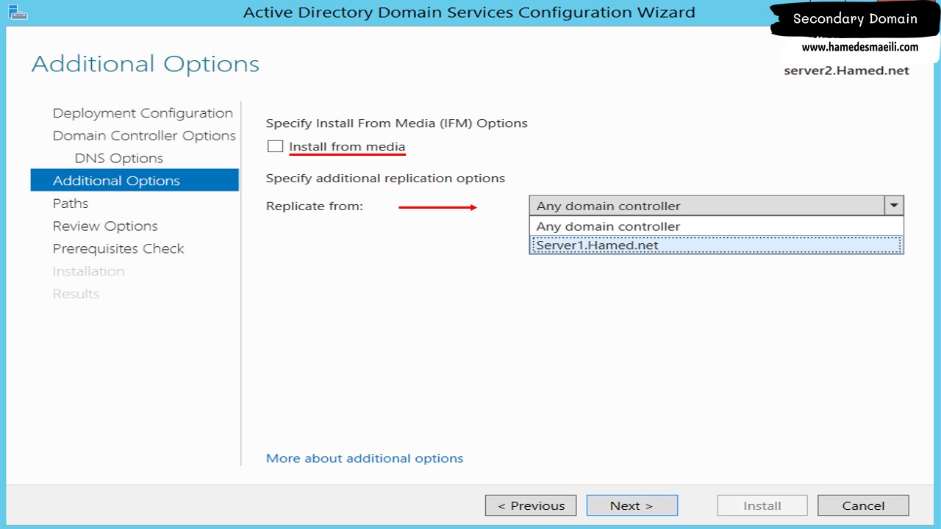Select Server1.Hamed.net from the dropdown list
Screen dimensions: 941x529
pyautogui.click(x=716, y=245)
